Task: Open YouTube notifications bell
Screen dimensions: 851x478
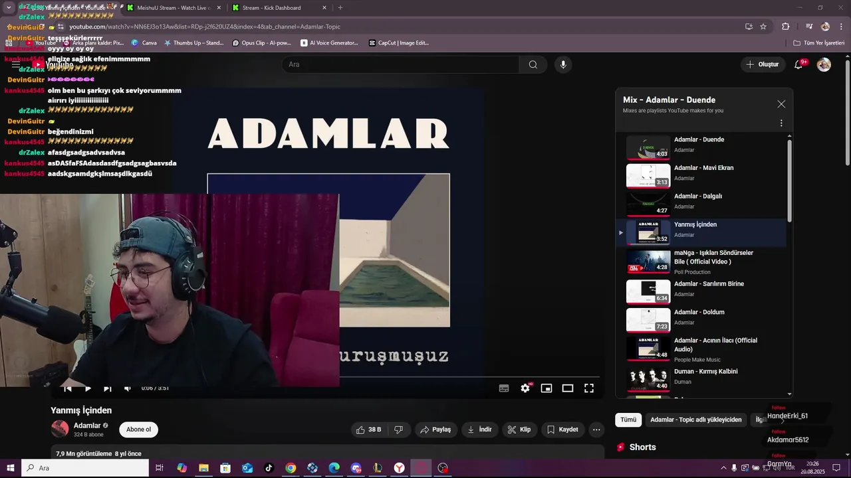Action: [x=798, y=64]
